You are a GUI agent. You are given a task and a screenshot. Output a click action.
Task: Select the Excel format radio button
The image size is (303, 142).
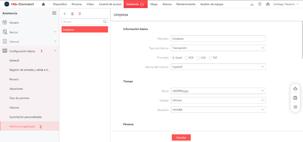click(x=174, y=58)
